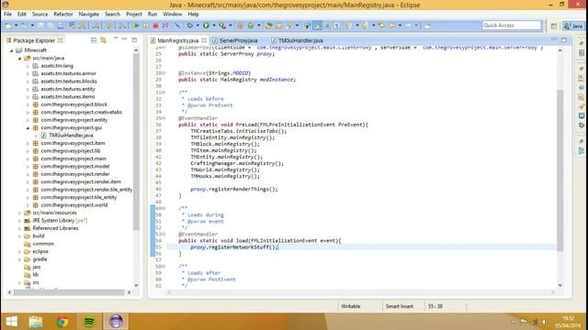Click the New toolbar icon
Screen dimensions: 588x330
(8, 26)
